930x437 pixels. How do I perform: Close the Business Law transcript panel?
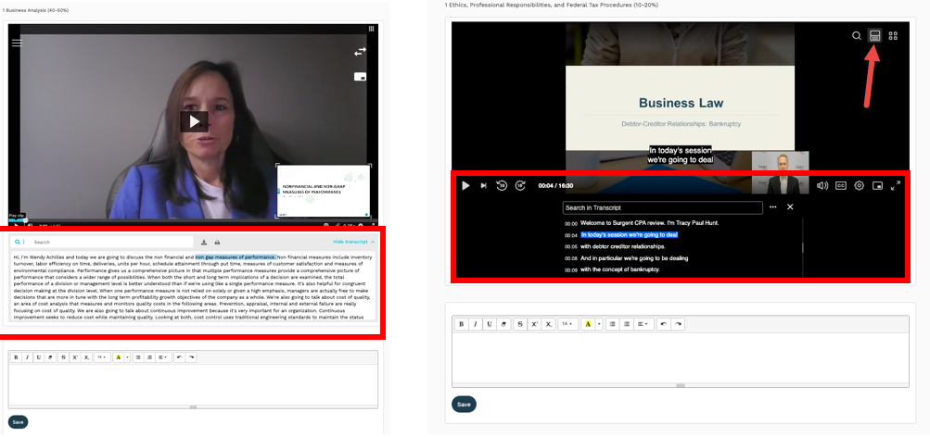[790, 206]
